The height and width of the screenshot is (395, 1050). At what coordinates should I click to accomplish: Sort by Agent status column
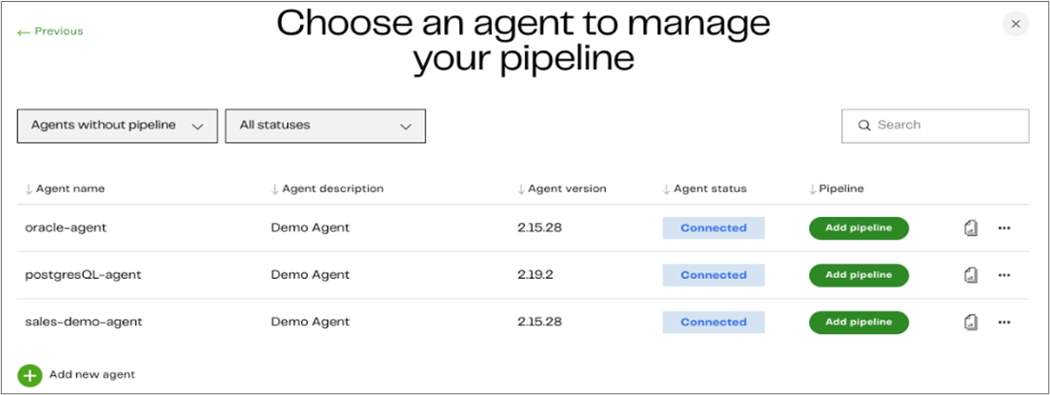(704, 188)
